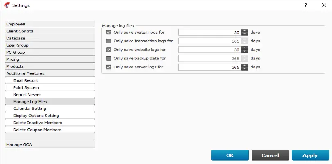Uncheck Only save system logs checkbox
This screenshot has width=332, height=164.
(x=109, y=32)
